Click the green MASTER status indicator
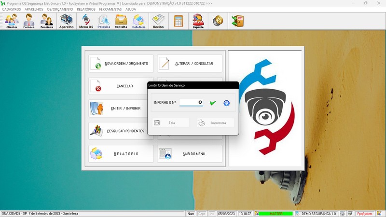 (276, 214)
